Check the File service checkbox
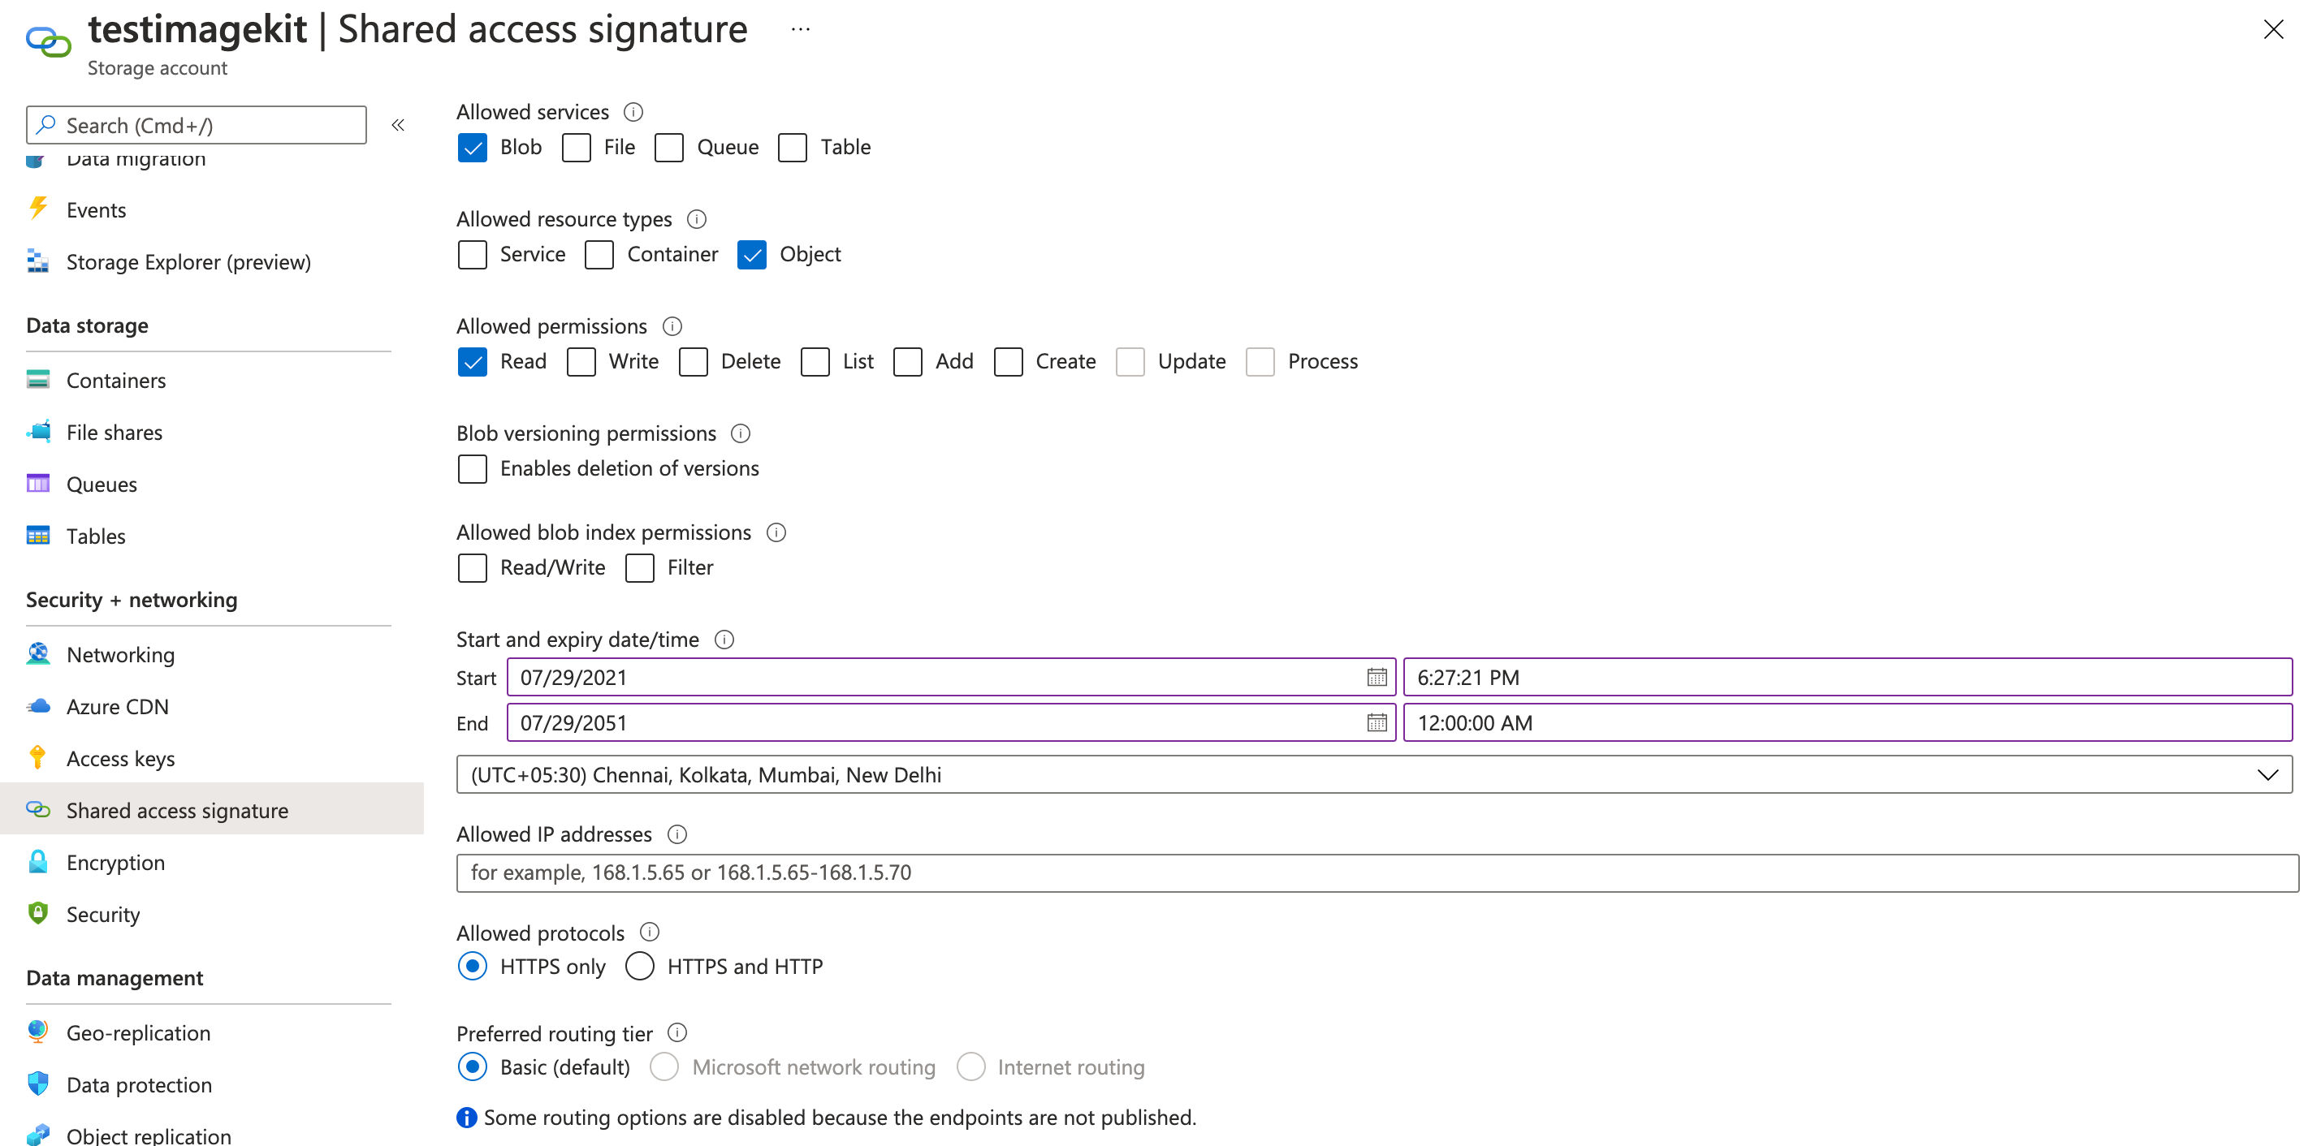Viewport: 2321px width, 1146px height. (x=576, y=147)
